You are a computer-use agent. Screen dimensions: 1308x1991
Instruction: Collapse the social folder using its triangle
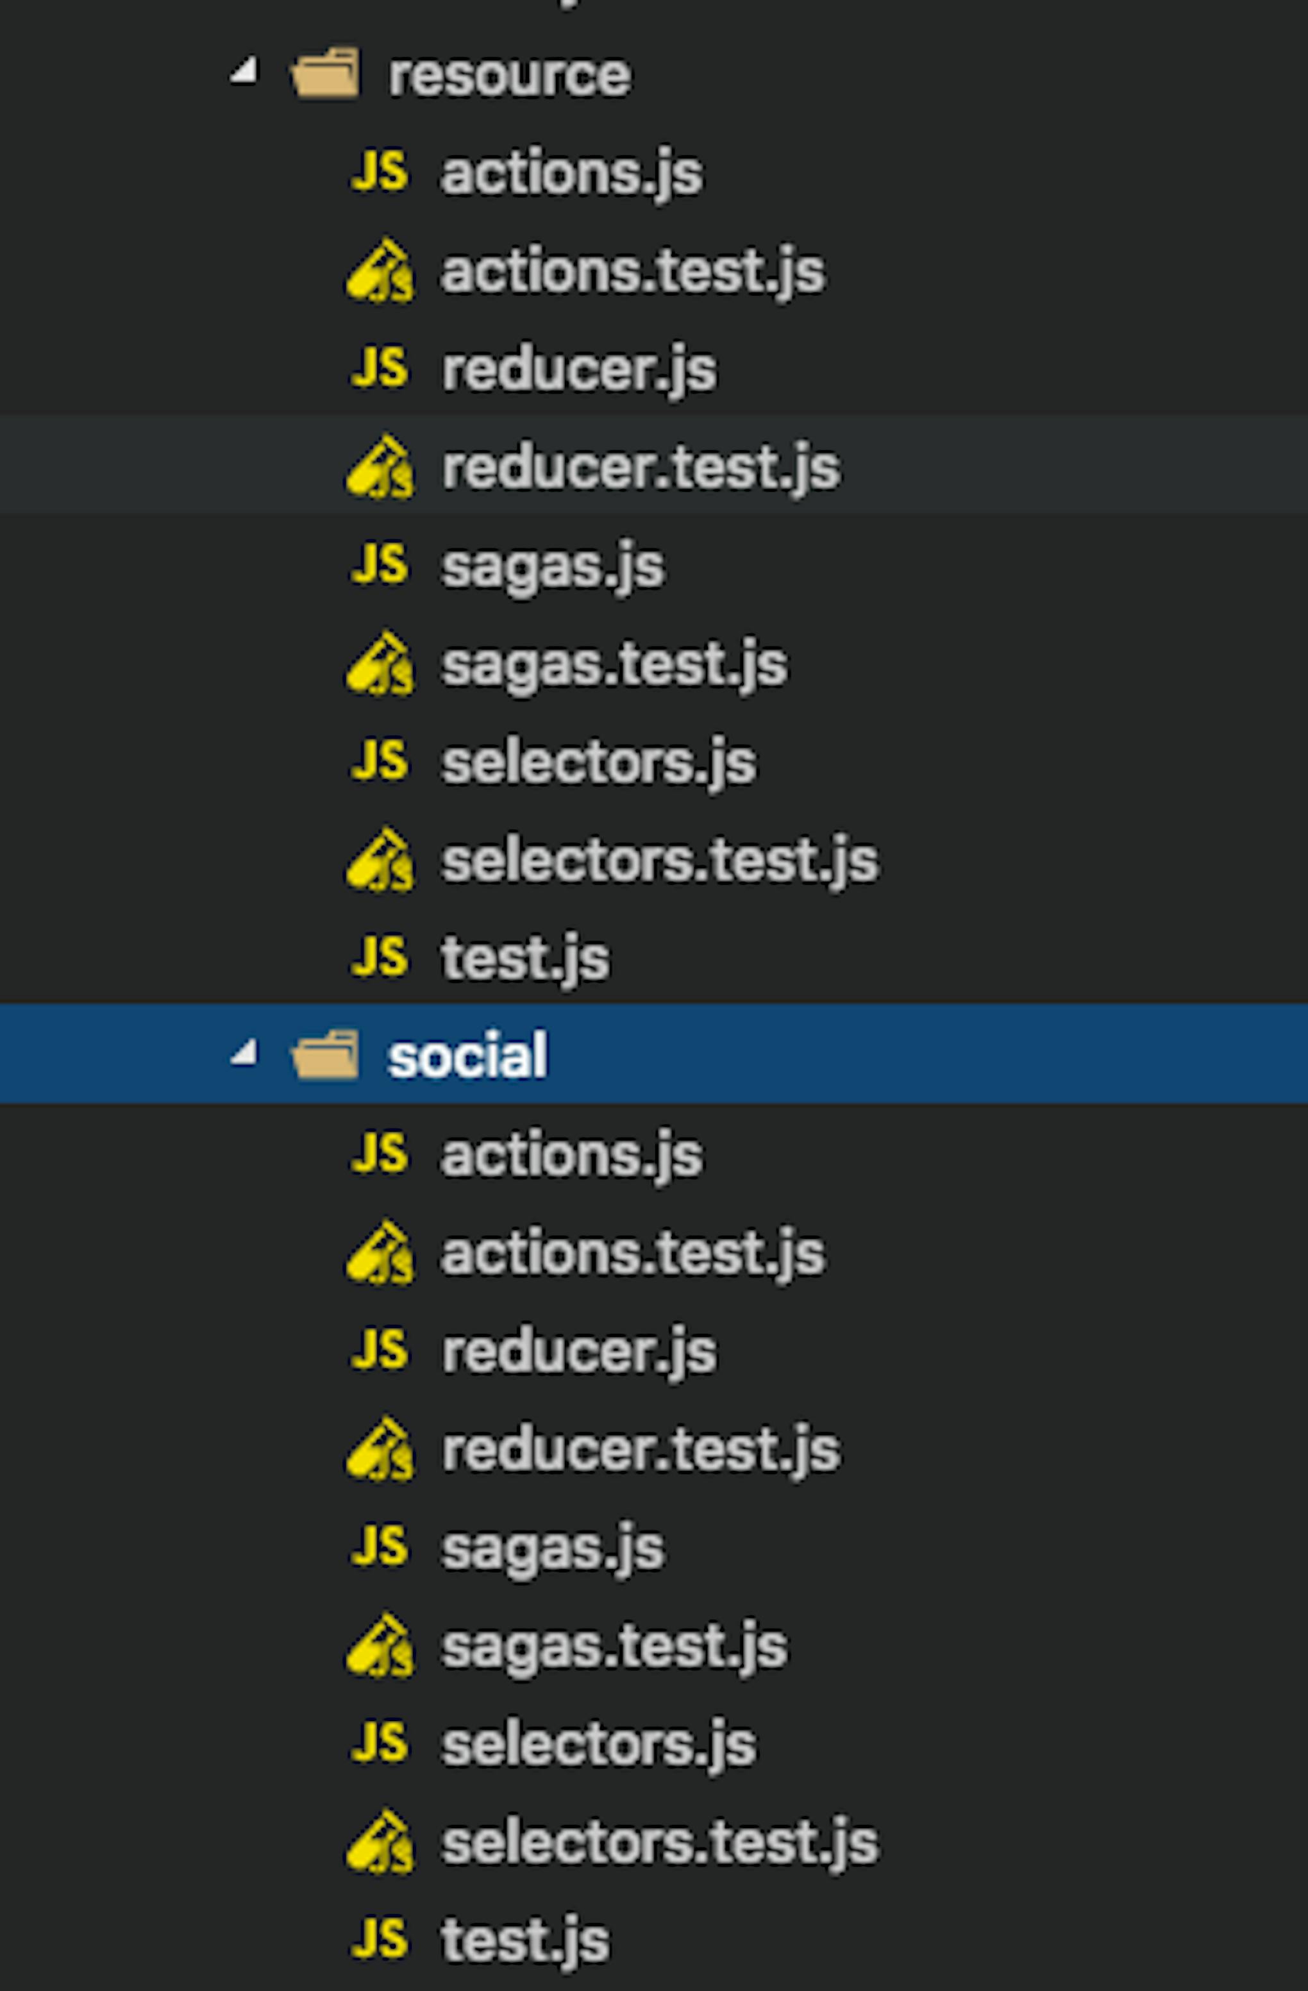point(242,1055)
